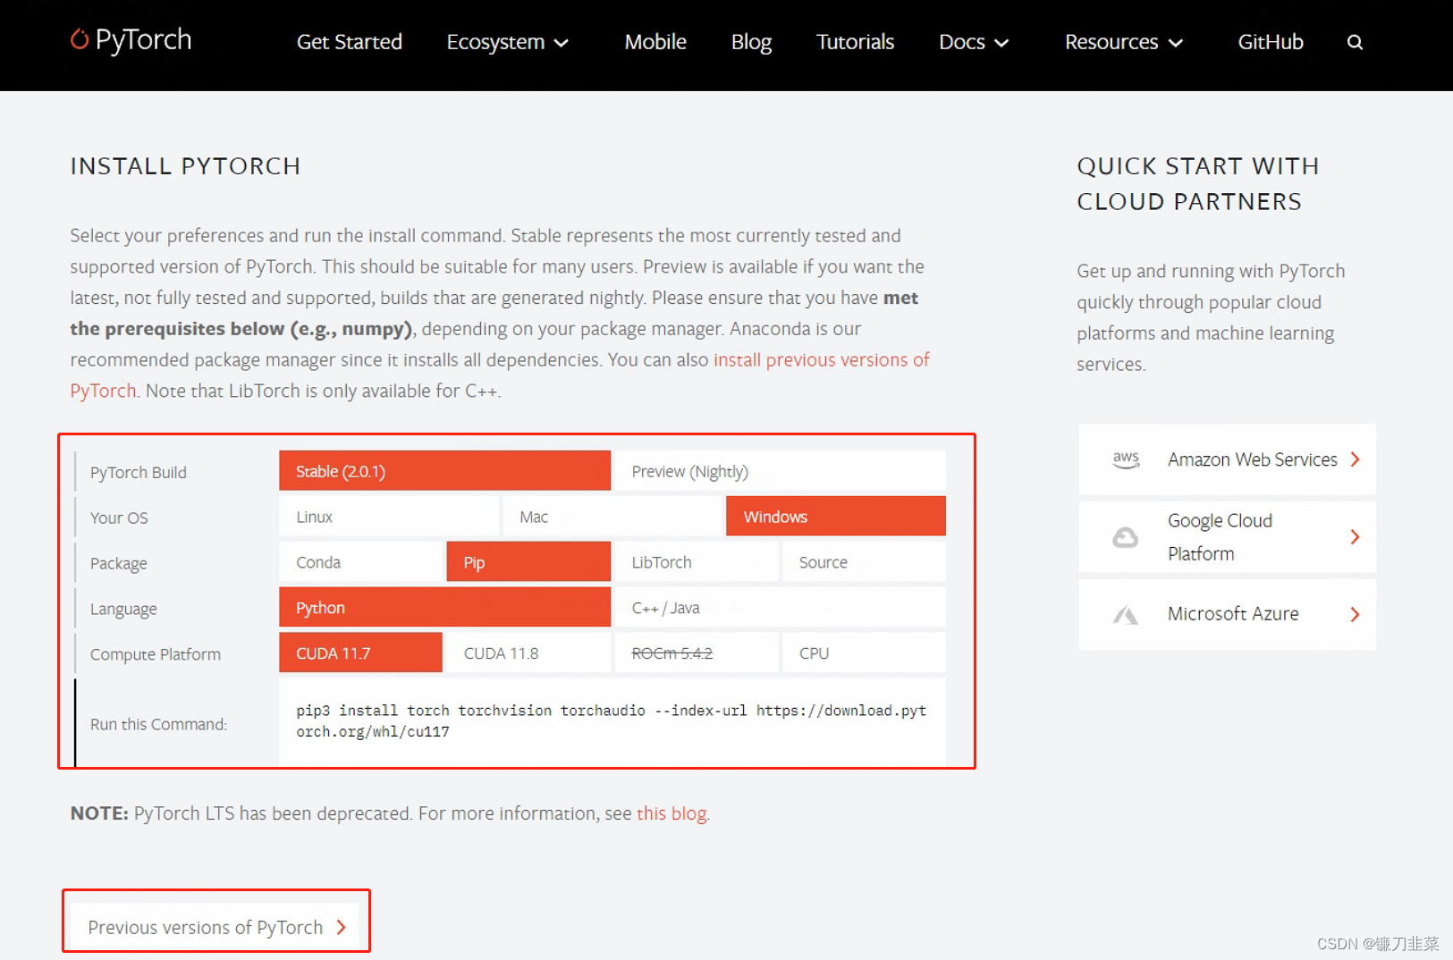Click the Amazon Web Services arrow

pyautogui.click(x=1356, y=459)
